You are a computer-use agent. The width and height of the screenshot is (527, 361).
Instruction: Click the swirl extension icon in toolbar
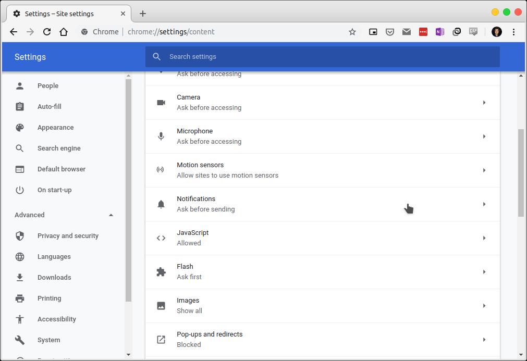point(457,32)
